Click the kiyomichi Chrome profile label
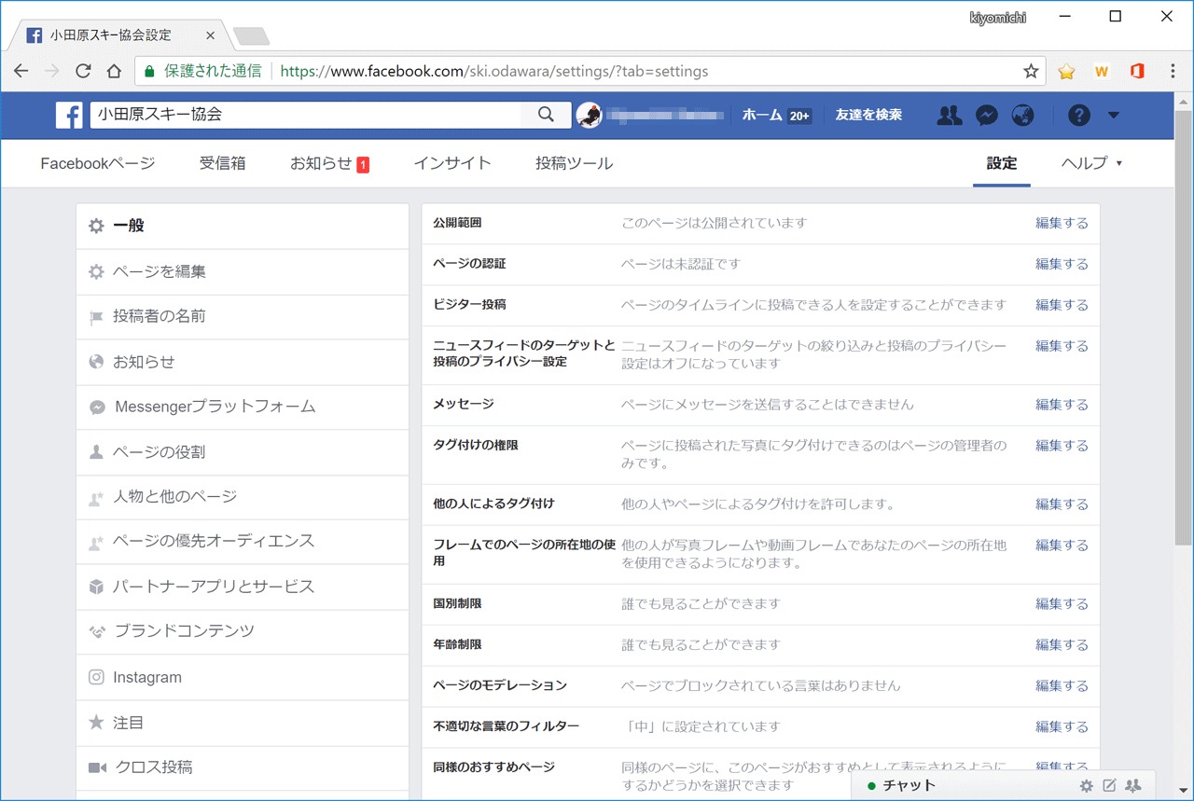The width and height of the screenshot is (1194, 801). [999, 18]
